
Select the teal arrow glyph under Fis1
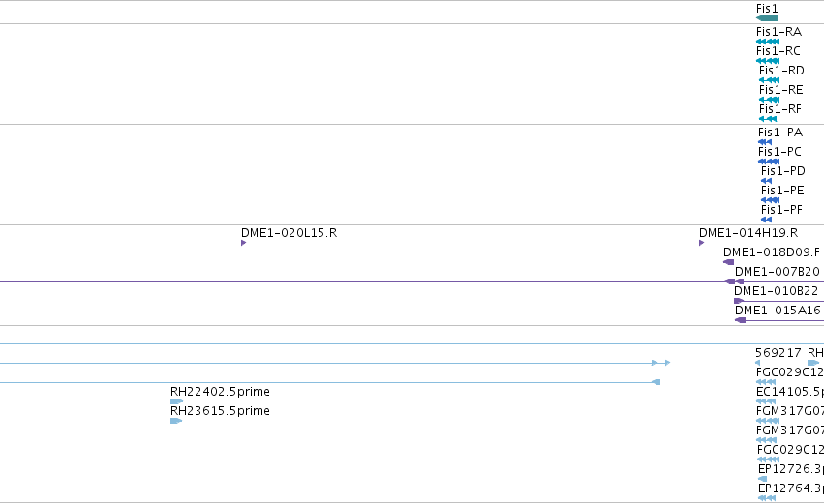click(x=767, y=18)
